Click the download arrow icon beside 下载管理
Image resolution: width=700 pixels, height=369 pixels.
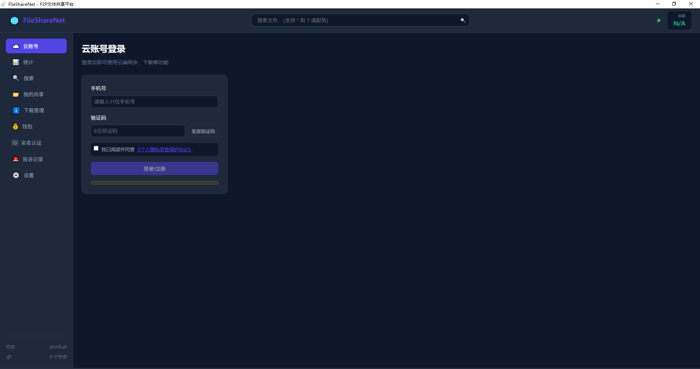pyautogui.click(x=16, y=110)
